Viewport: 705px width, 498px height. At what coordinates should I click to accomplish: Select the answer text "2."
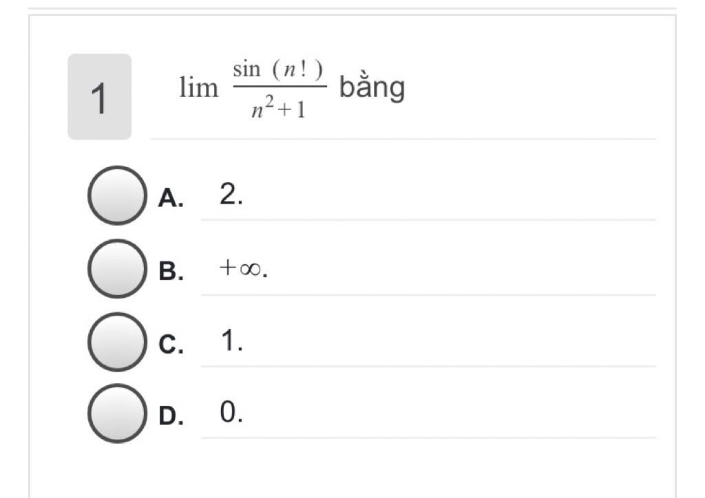(231, 195)
